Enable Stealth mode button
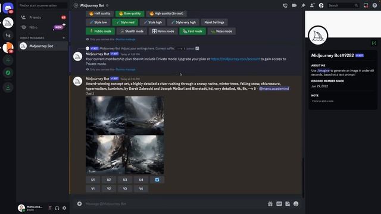This screenshot has width=381, height=214. (132, 31)
